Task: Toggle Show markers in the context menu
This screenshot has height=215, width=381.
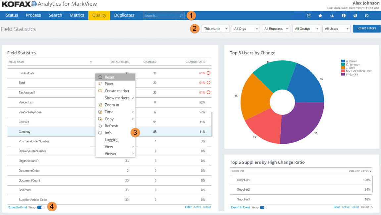Action: [117, 98]
